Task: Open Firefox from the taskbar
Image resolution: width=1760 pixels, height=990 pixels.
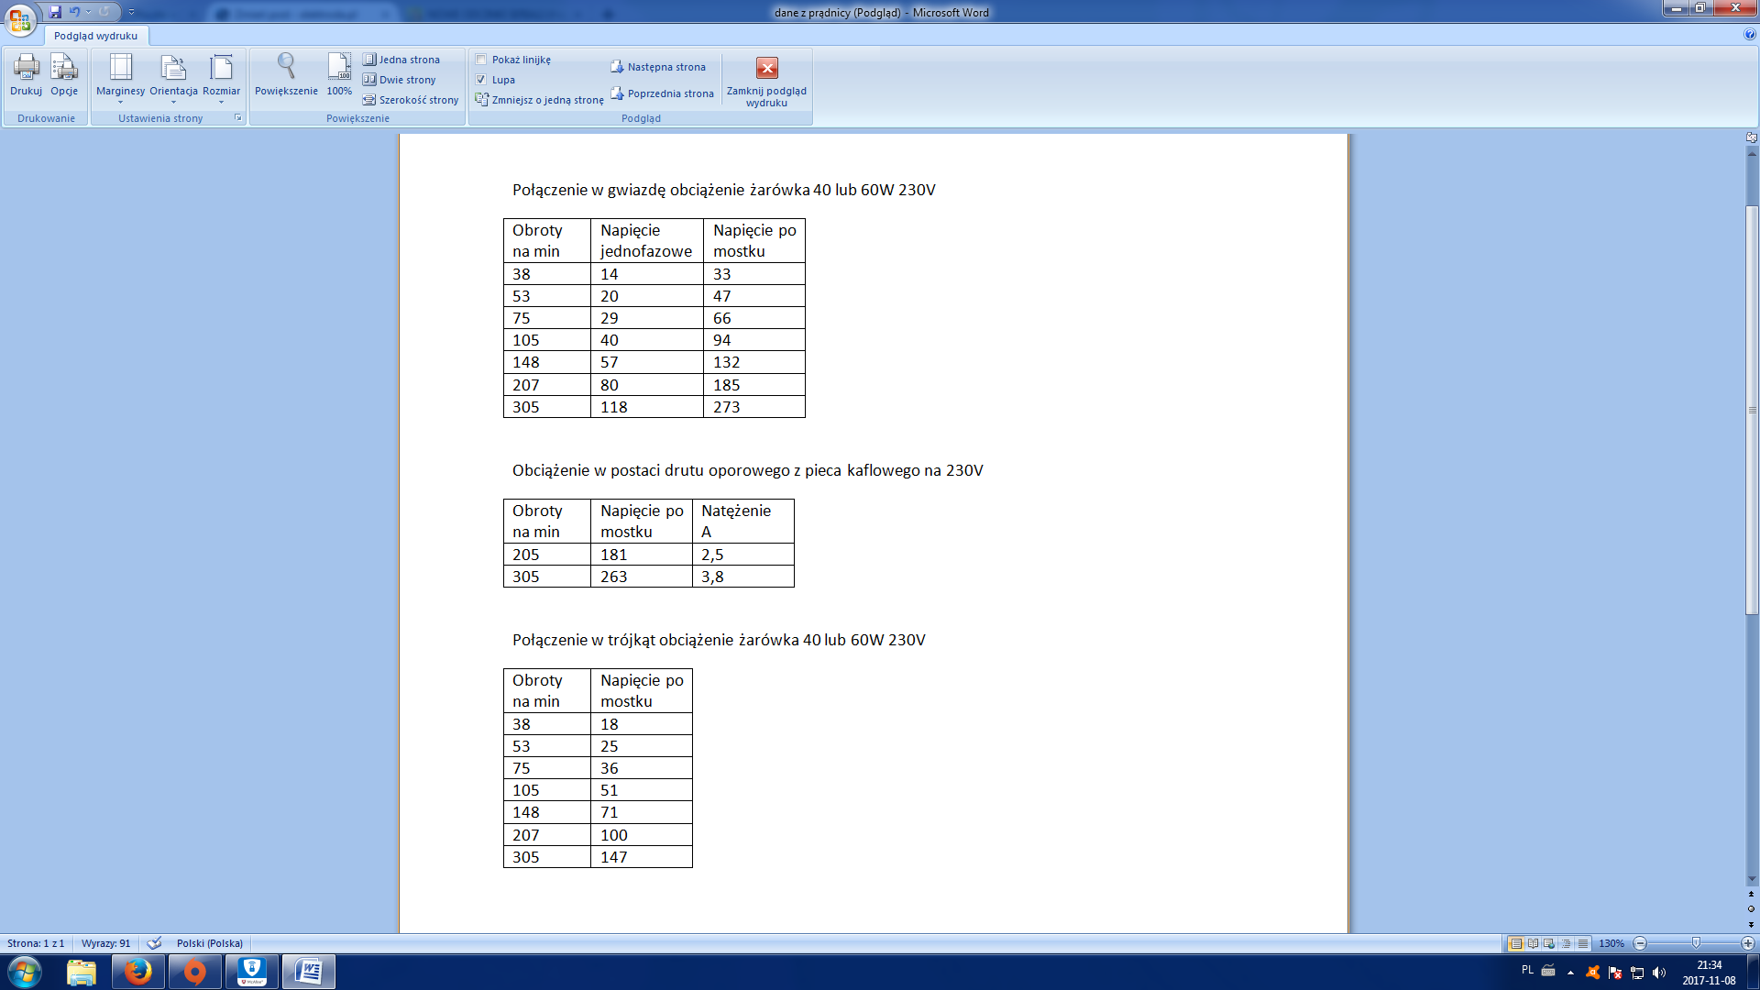Action: click(x=138, y=972)
